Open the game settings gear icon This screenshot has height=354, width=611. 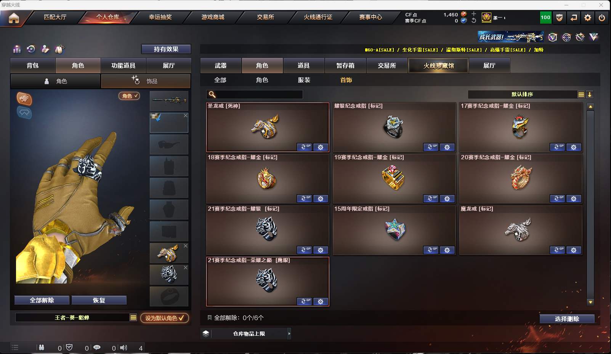588,18
